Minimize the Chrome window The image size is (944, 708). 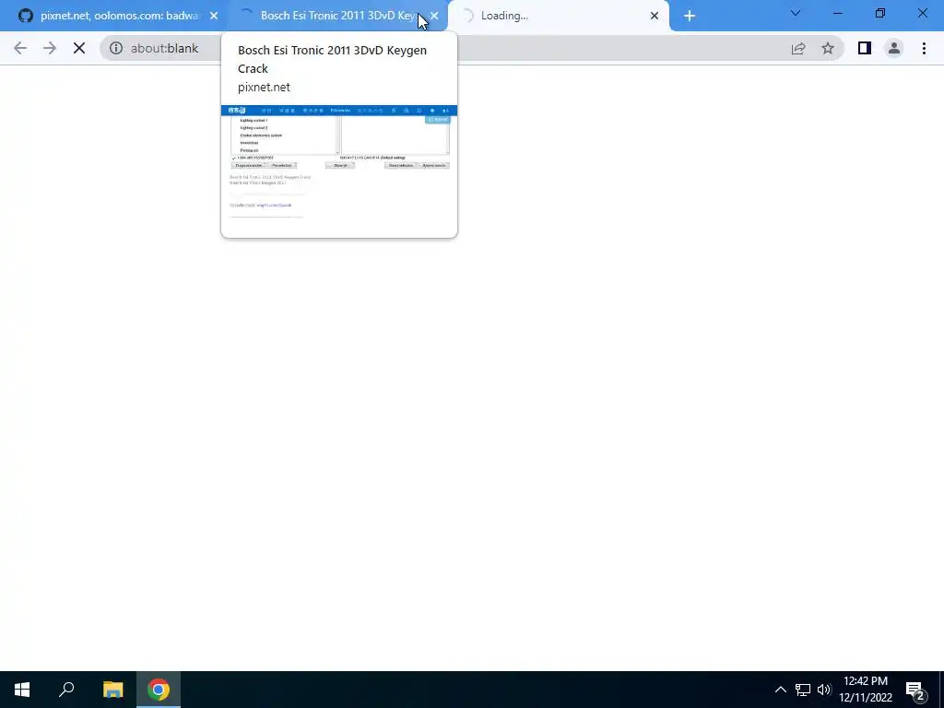pyautogui.click(x=837, y=13)
